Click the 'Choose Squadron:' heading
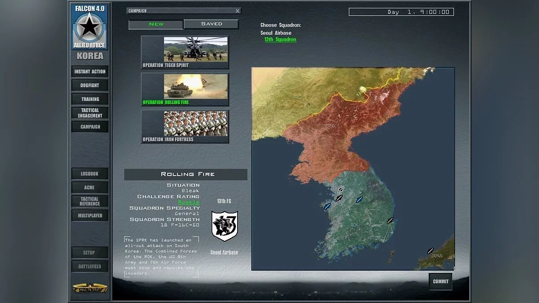 coord(281,25)
